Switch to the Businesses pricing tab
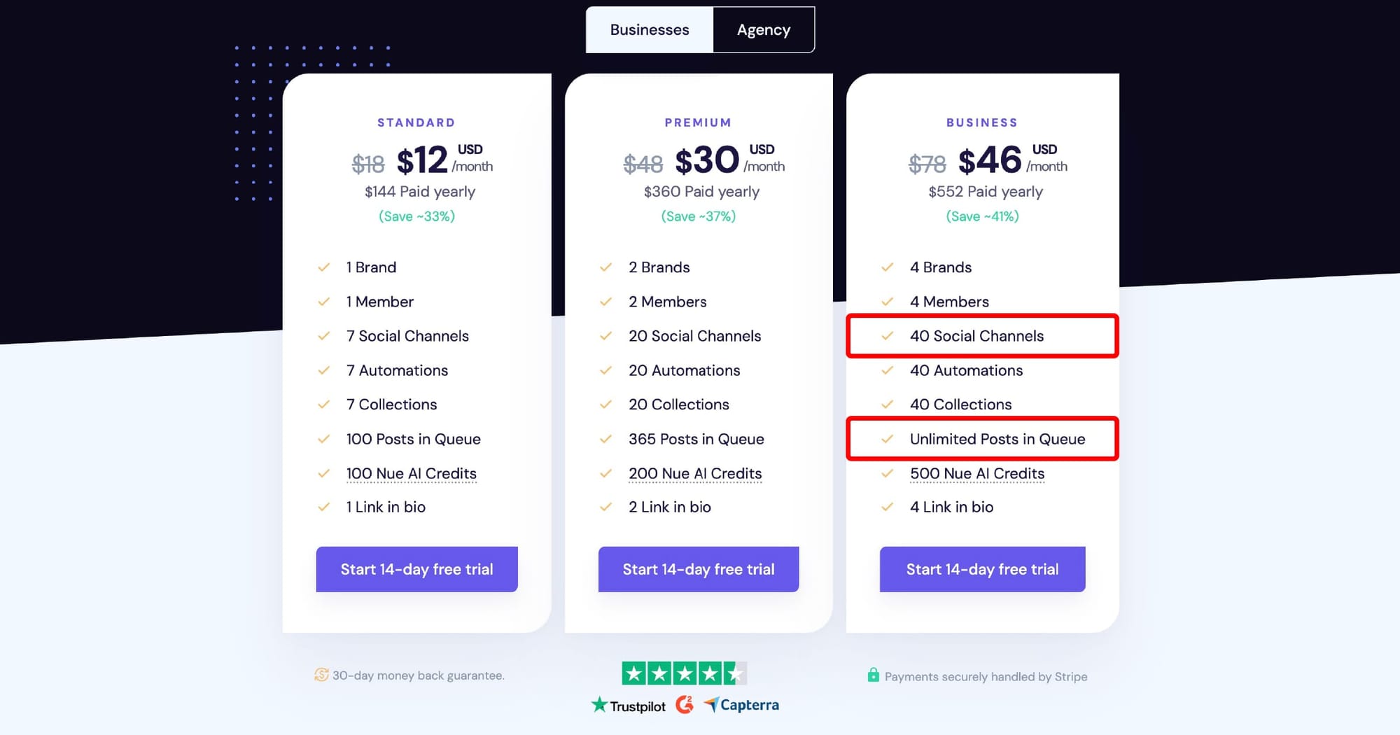The height and width of the screenshot is (735, 1400). (649, 30)
